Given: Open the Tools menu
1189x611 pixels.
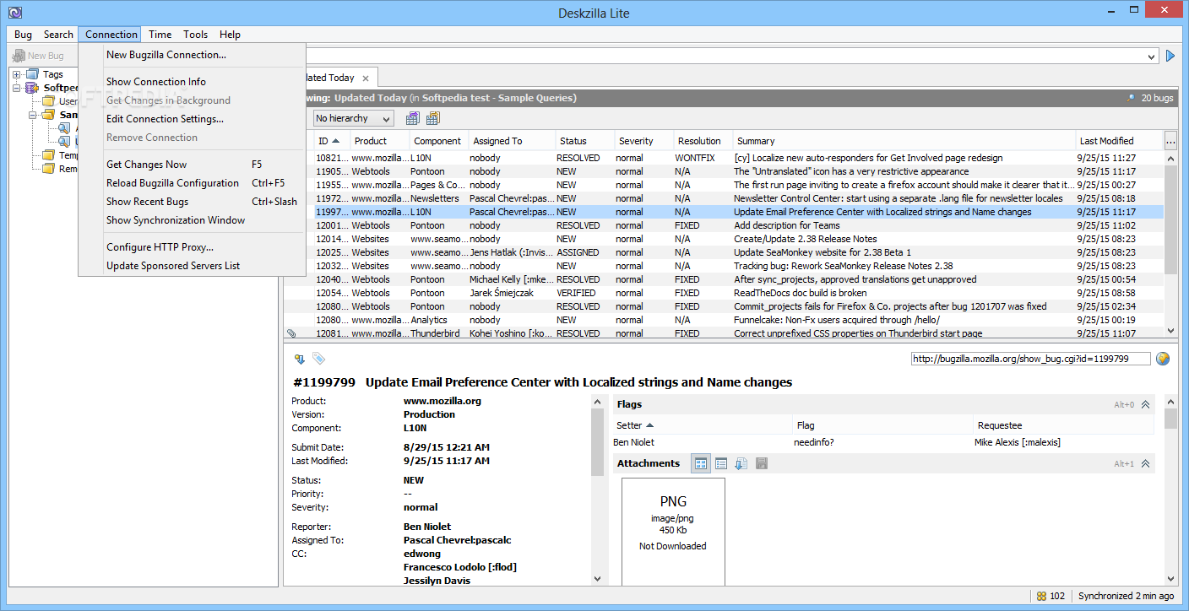Looking at the screenshot, I should click(x=195, y=35).
